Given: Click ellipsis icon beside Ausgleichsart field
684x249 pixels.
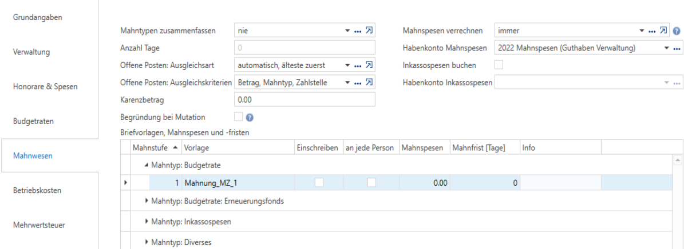Looking at the screenshot, I should (x=358, y=66).
